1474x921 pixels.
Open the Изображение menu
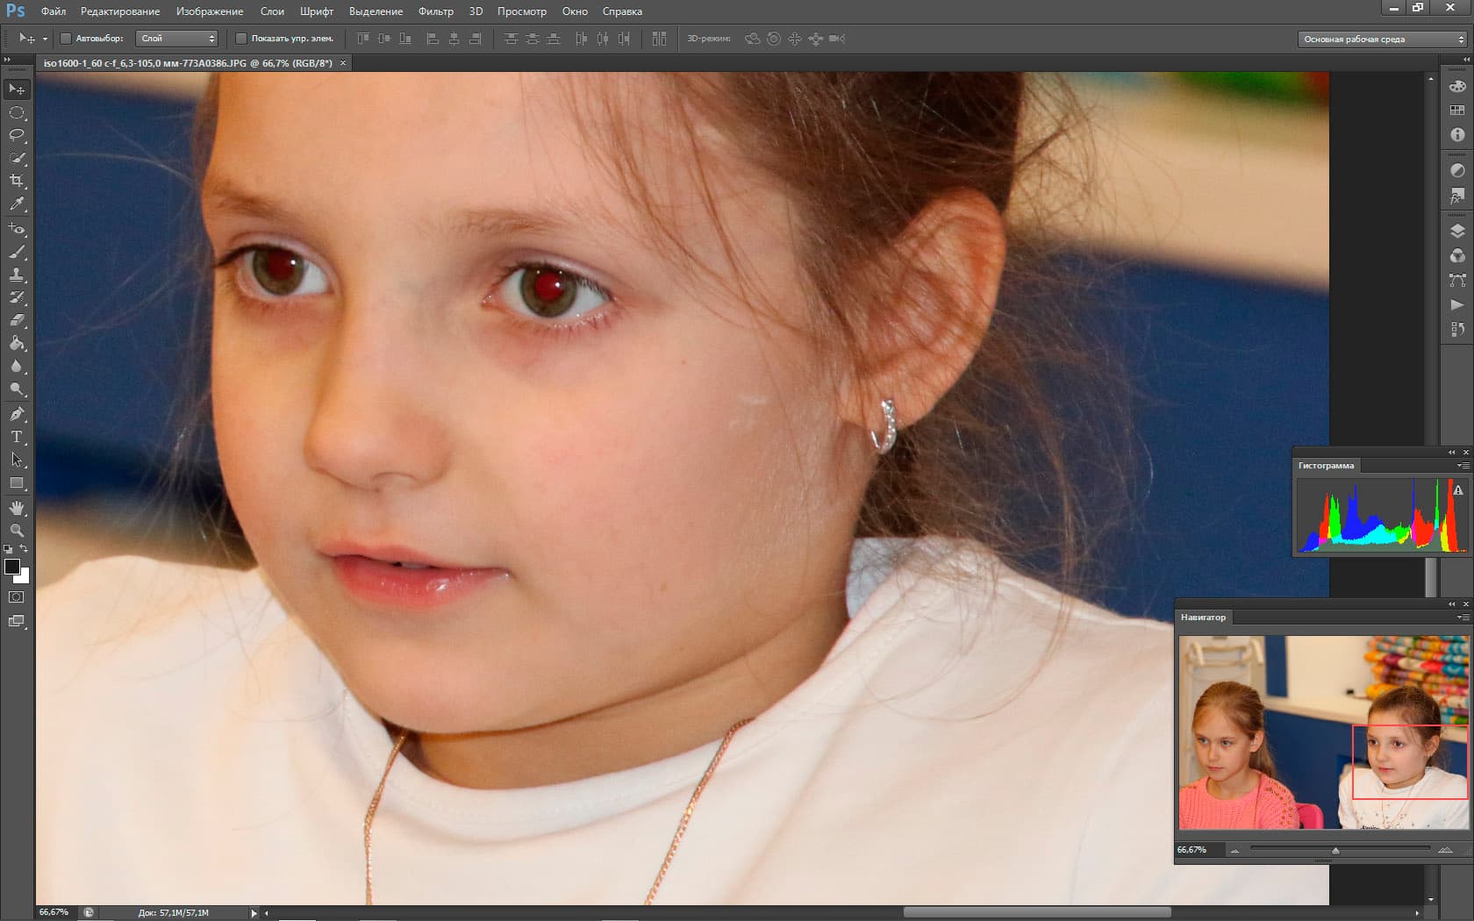[x=210, y=11]
